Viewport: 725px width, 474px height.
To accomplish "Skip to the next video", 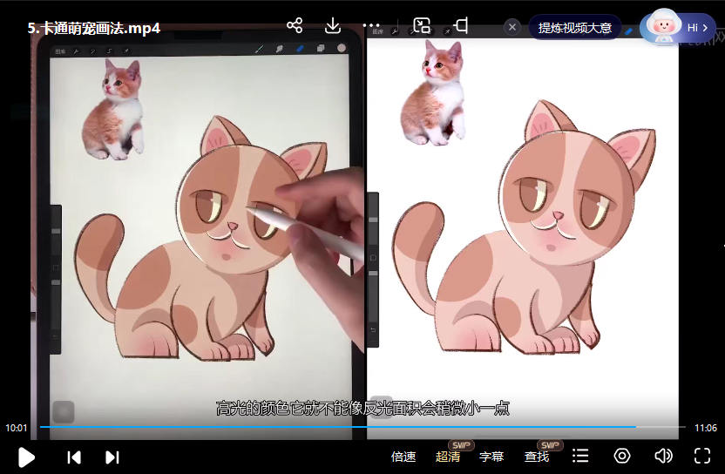I will coord(112,457).
